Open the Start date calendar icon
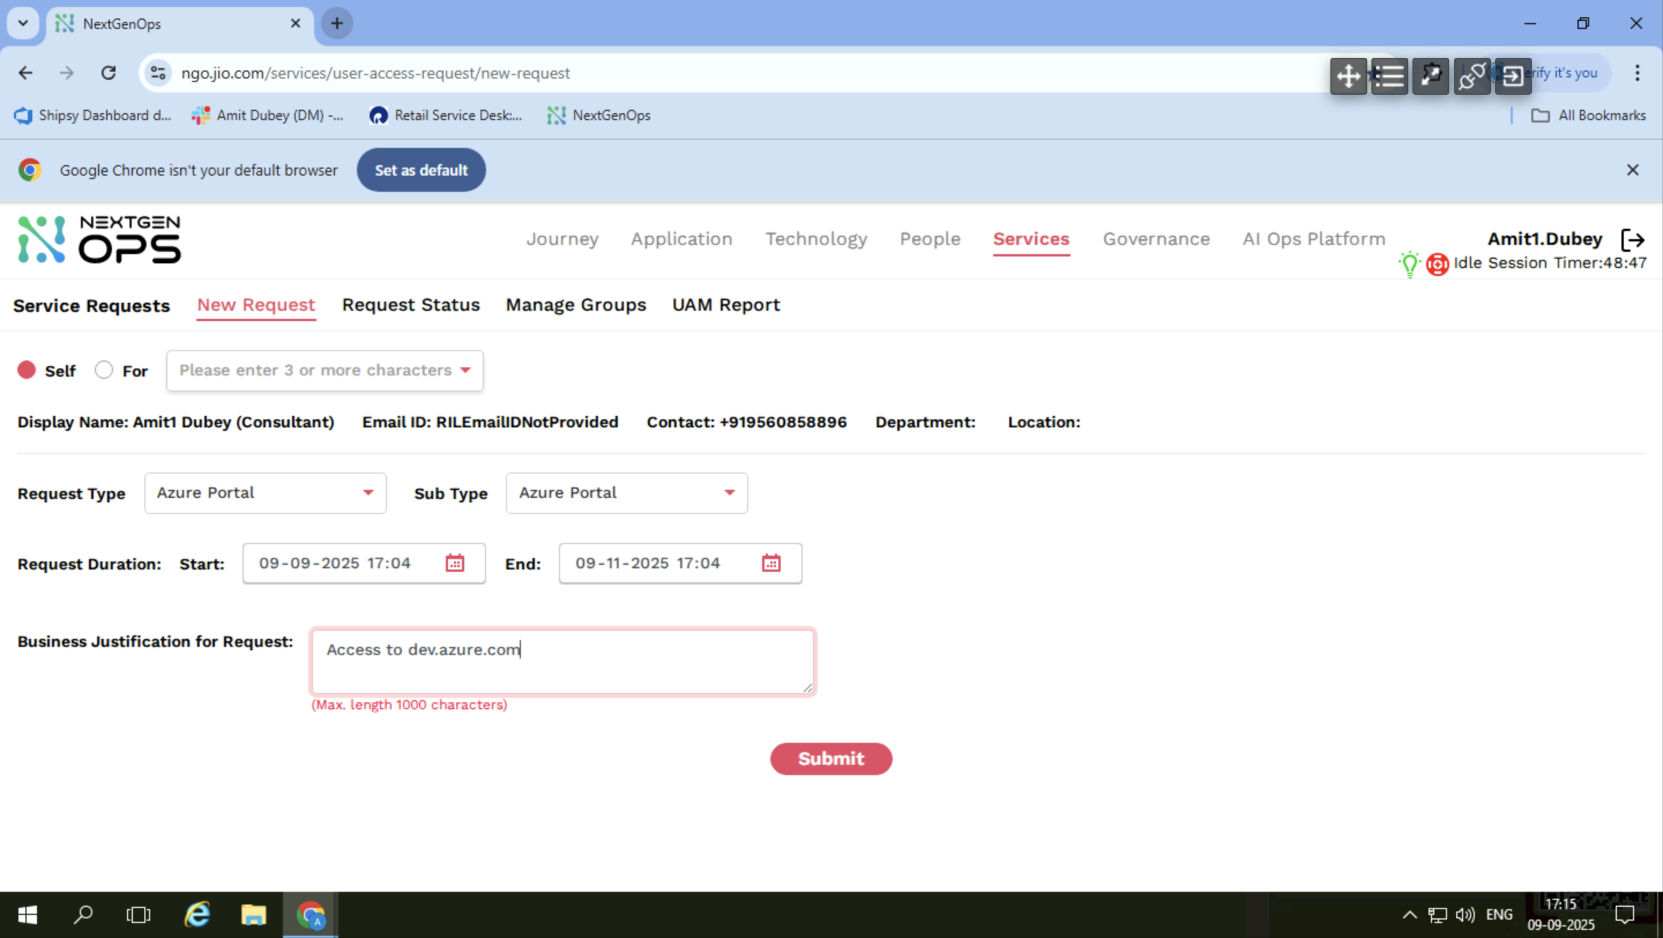Viewport: 1663px width, 938px height. 454,563
